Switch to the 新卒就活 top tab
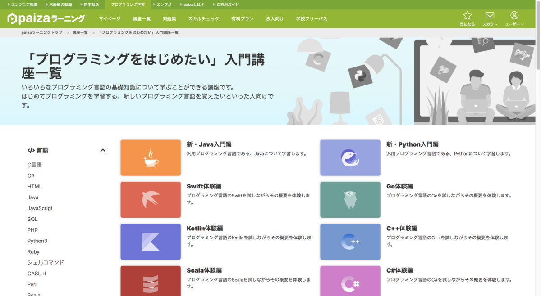This screenshot has width=541, height=296. [89, 4]
